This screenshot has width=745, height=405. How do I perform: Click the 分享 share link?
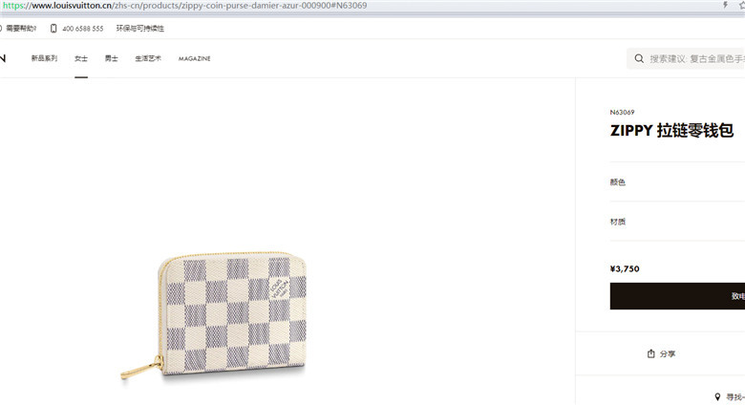(667, 353)
